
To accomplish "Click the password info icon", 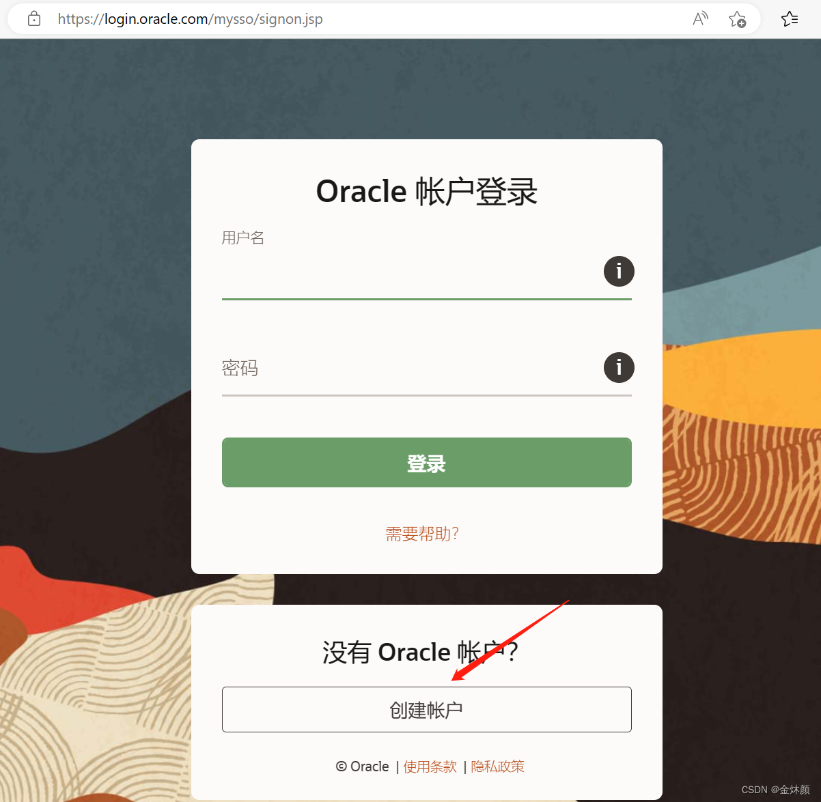I will [x=619, y=367].
